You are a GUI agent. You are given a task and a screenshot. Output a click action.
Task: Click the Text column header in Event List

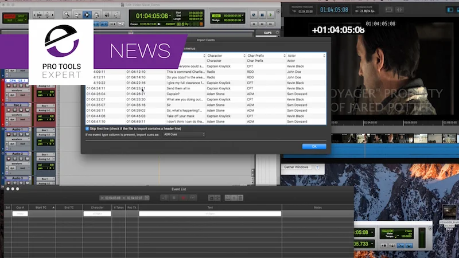tap(210, 208)
